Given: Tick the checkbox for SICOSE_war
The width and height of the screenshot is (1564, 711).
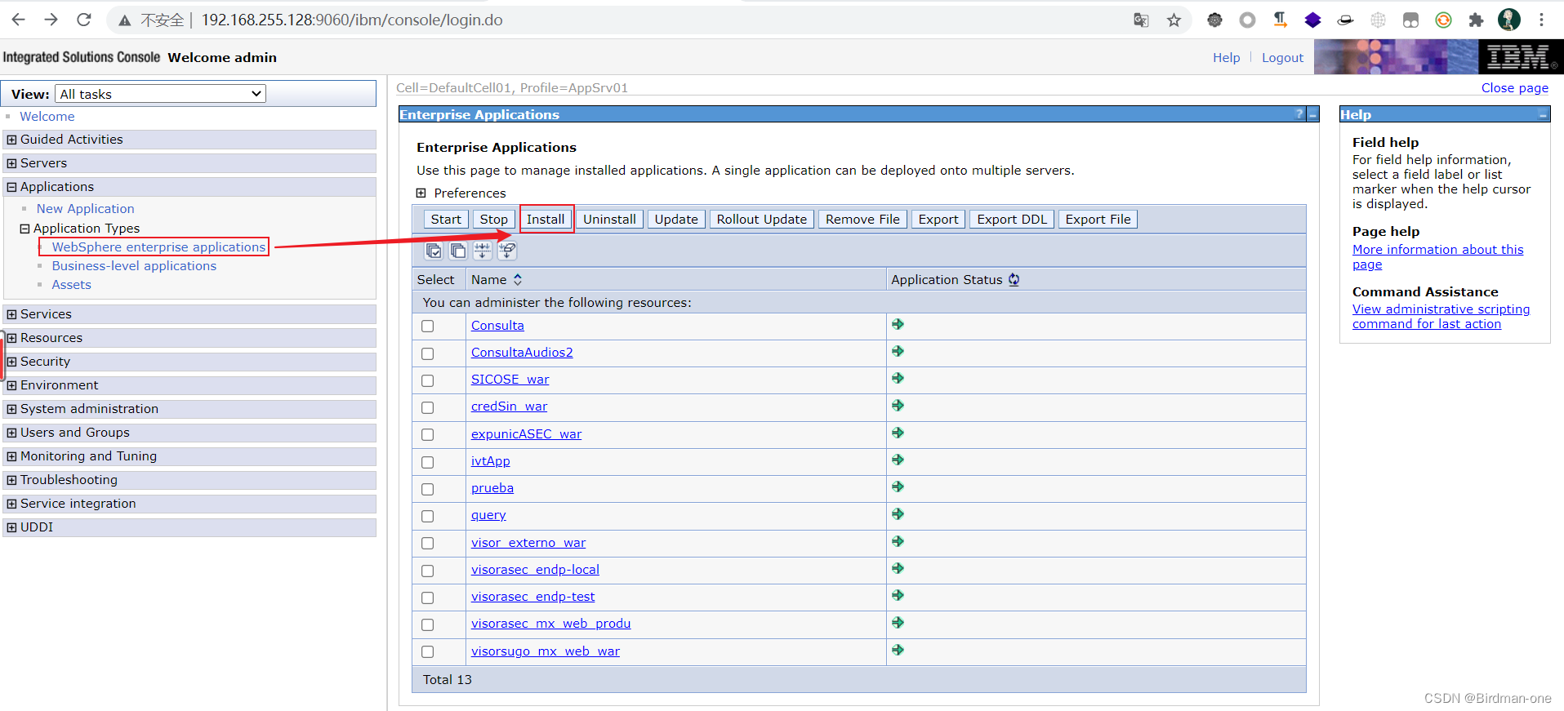Looking at the screenshot, I should coord(427,380).
